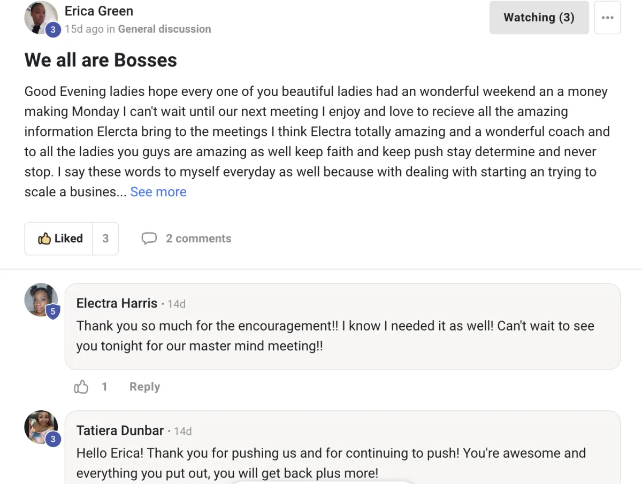Click the level 3 badge on Erica's avatar
This screenshot has height=484, width=642.
tap(52, 29)
